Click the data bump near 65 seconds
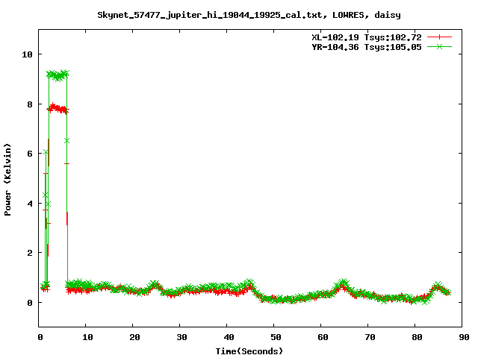This screenshot has height=358, width=478. pos(344,286)
